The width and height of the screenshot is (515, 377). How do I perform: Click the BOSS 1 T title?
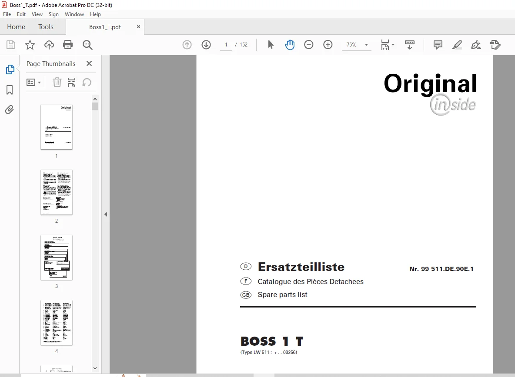[271, 341]
